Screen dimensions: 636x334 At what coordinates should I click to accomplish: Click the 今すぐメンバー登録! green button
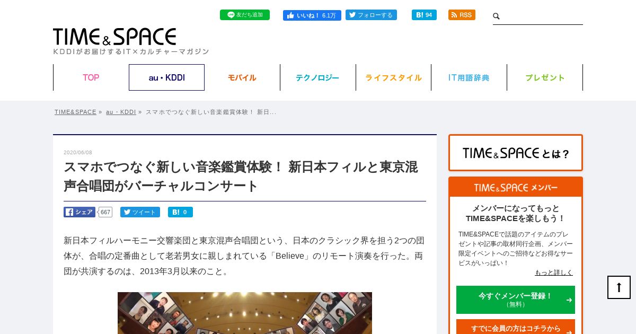(516, 300)
